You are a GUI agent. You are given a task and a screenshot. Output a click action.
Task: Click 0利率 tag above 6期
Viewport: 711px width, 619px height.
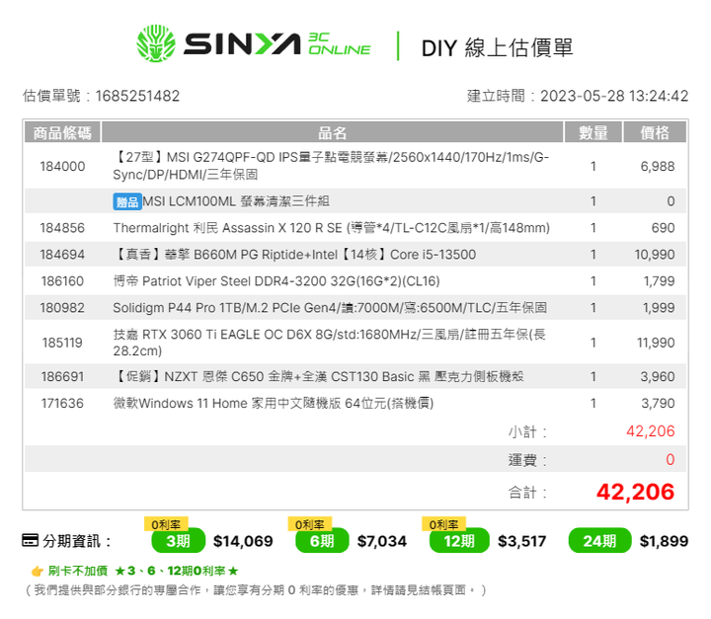click(310, 524)
